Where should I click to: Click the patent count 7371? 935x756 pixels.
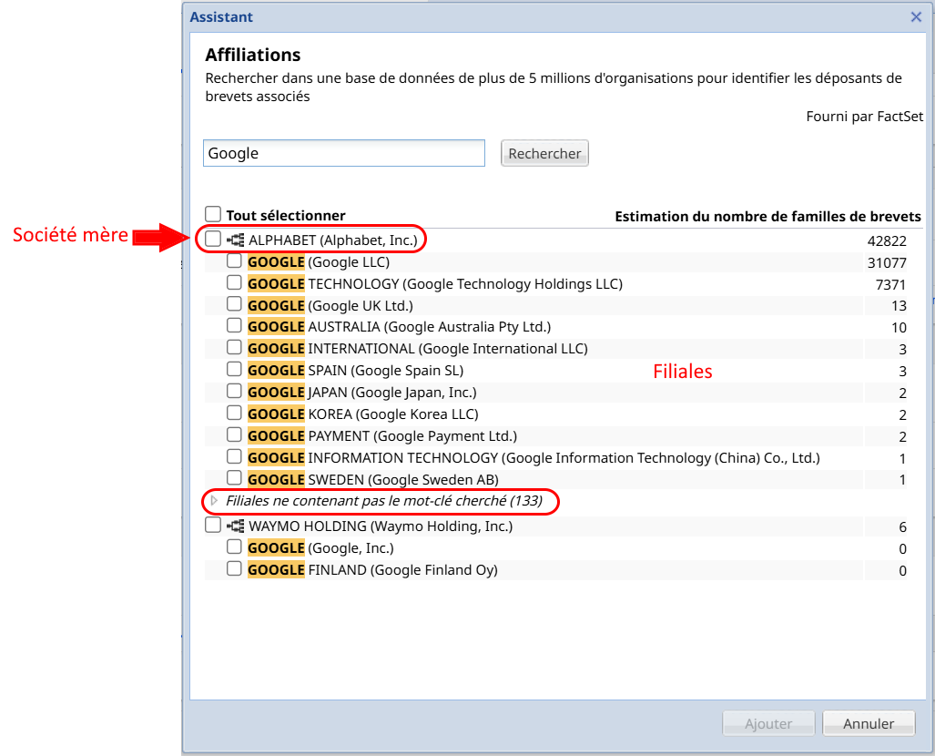point(890,284)
